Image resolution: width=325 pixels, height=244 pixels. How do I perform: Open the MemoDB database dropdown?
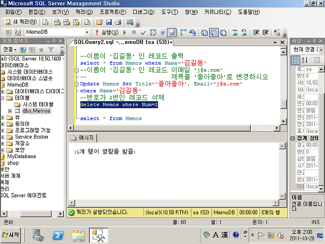tap(87, 32)
